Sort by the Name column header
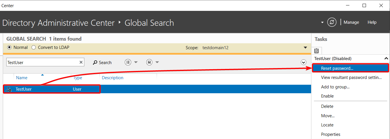 tap(22, 78)
